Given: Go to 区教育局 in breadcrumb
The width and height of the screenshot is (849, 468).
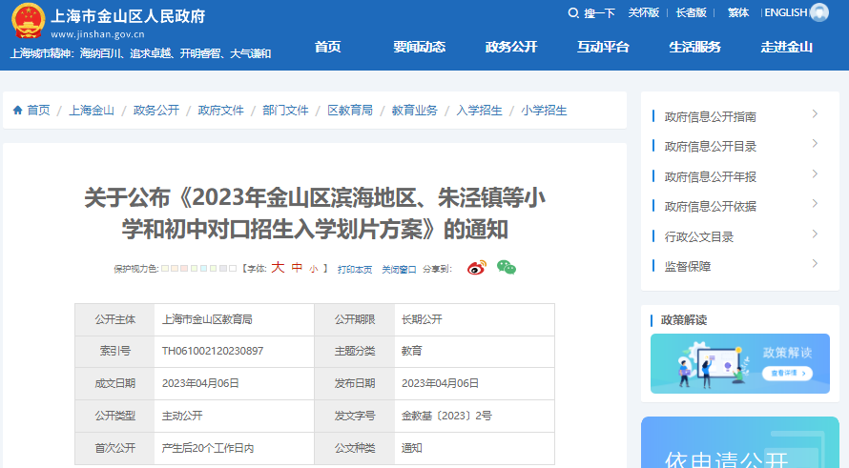Looking at the screenshot, I should pyautogui.click(x=350, y=111).
